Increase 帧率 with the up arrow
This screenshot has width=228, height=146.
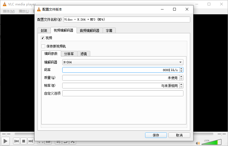pos(181,85)
